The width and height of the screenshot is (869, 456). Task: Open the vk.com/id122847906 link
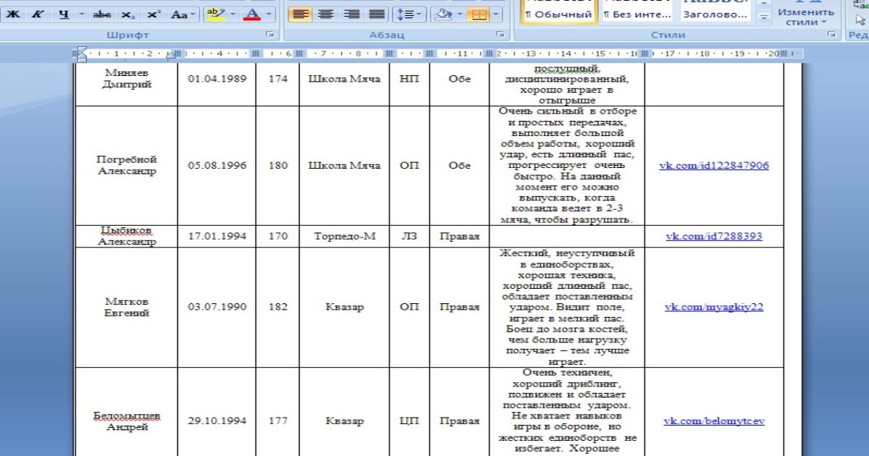click(713, 166)
